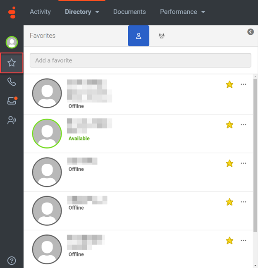Screen dimensions: 258x268
Task: Unfavorite the first Offline contact's star
Action: 229,84
